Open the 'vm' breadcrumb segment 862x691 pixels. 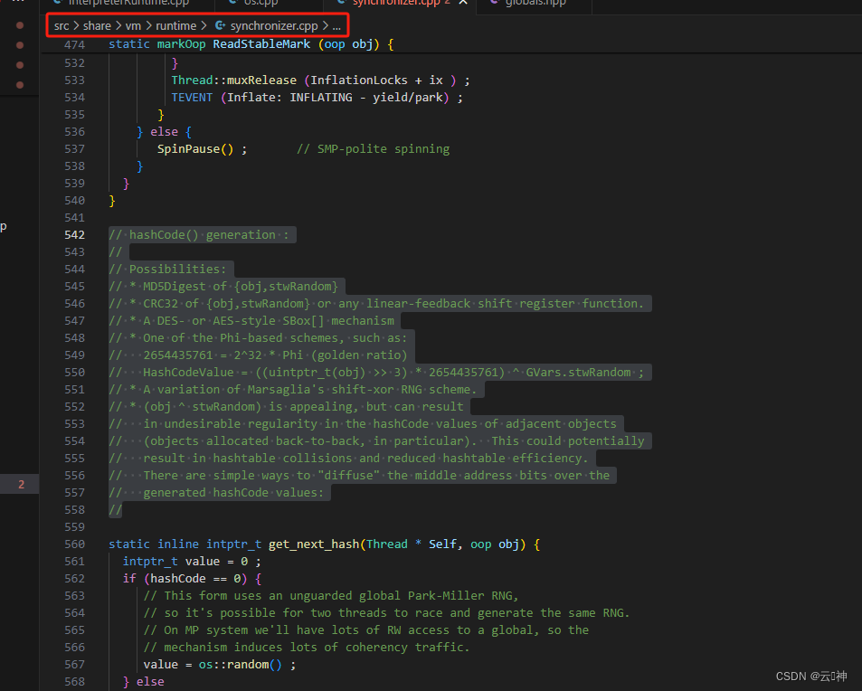coord(133,26)
